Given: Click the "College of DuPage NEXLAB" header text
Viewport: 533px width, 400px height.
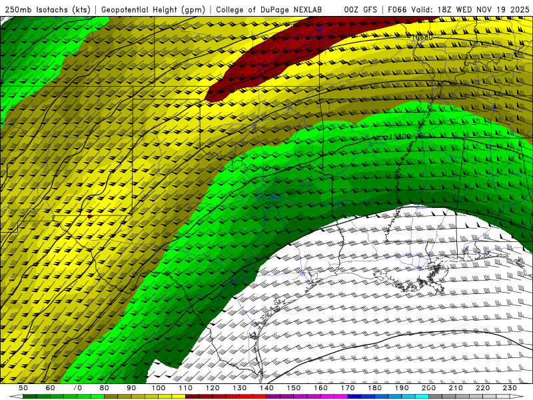Looking at the screenshot, I should [269, 10].
